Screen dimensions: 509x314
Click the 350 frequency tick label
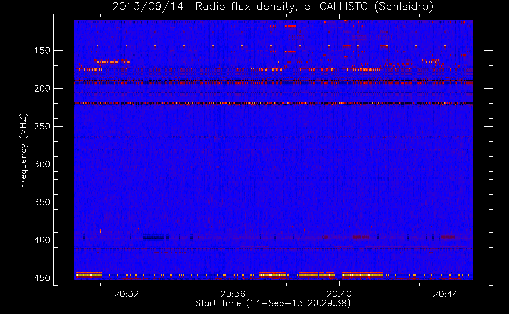pyautogui.click(x=42, y=202)
